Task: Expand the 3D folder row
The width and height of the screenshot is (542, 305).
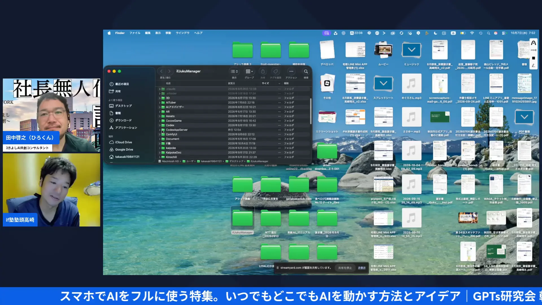Action: [159, 98]
